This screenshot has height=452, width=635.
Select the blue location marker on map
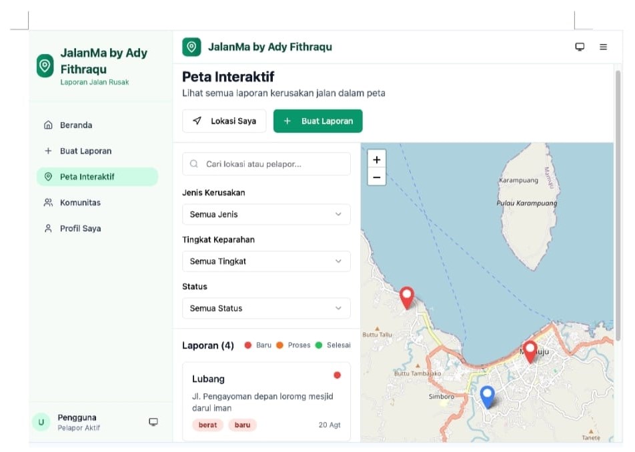(x=488, y=396)
